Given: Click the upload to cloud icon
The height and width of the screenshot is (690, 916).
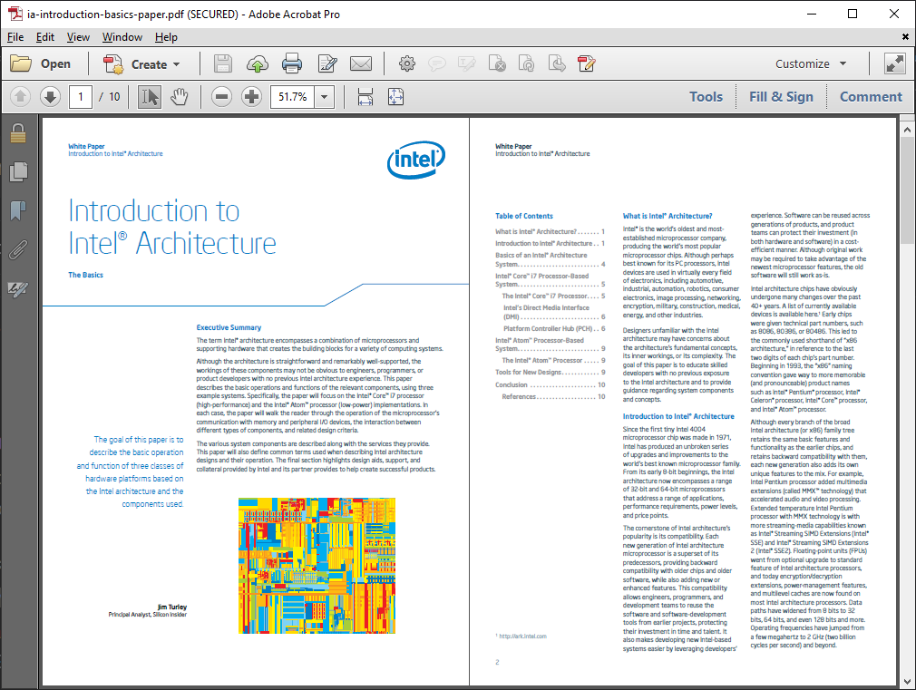Looking at the screenshot, I should [257, 63].
